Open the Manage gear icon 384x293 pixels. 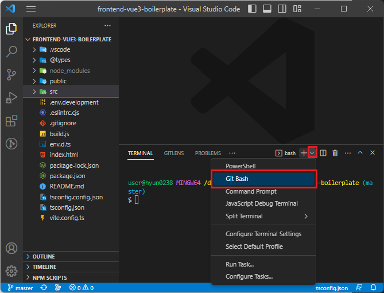coord(11,271)
